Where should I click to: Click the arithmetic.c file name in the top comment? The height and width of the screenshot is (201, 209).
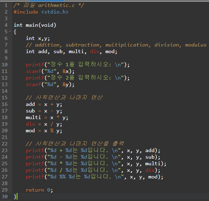tap(56, 6)
